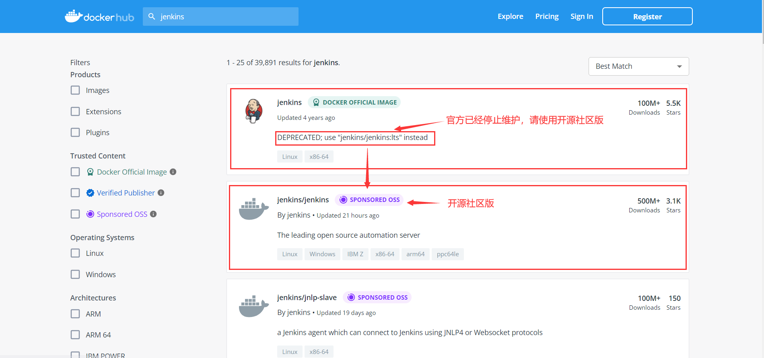This screenshot has height=358, width=764.
Task: Click Docker Official Image info icon
Action: tap(173, 172)
